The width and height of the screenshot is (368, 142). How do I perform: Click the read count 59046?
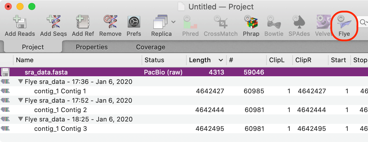[254, 72]
